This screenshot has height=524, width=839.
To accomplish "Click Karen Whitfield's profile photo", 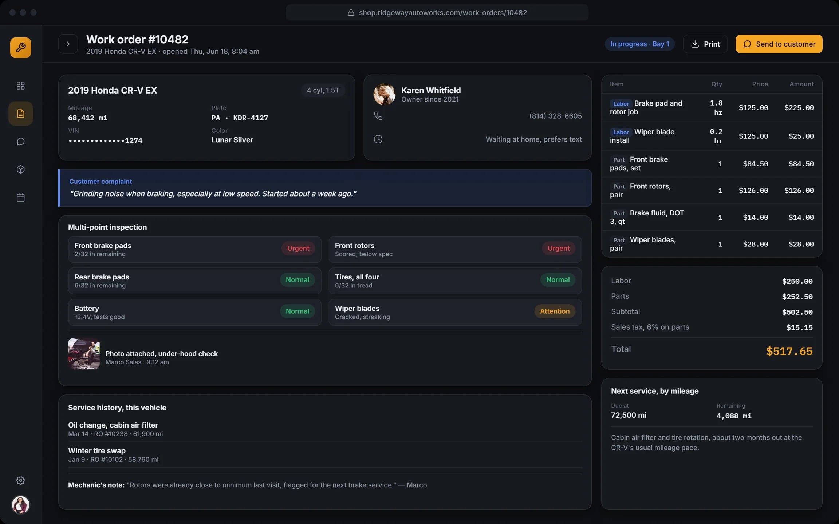I will 384,94.
